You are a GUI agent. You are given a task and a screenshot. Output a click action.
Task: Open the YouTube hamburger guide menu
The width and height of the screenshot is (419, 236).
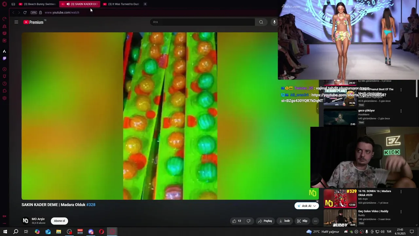click(x=16, y=22)
